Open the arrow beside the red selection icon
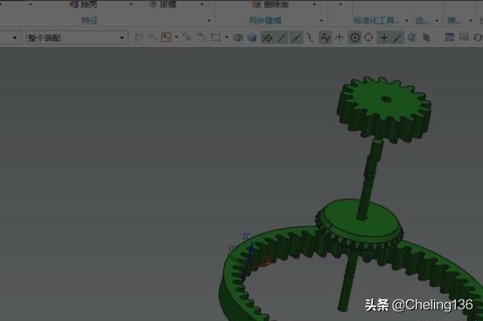 pyautogui.click(x=176, y=37)
